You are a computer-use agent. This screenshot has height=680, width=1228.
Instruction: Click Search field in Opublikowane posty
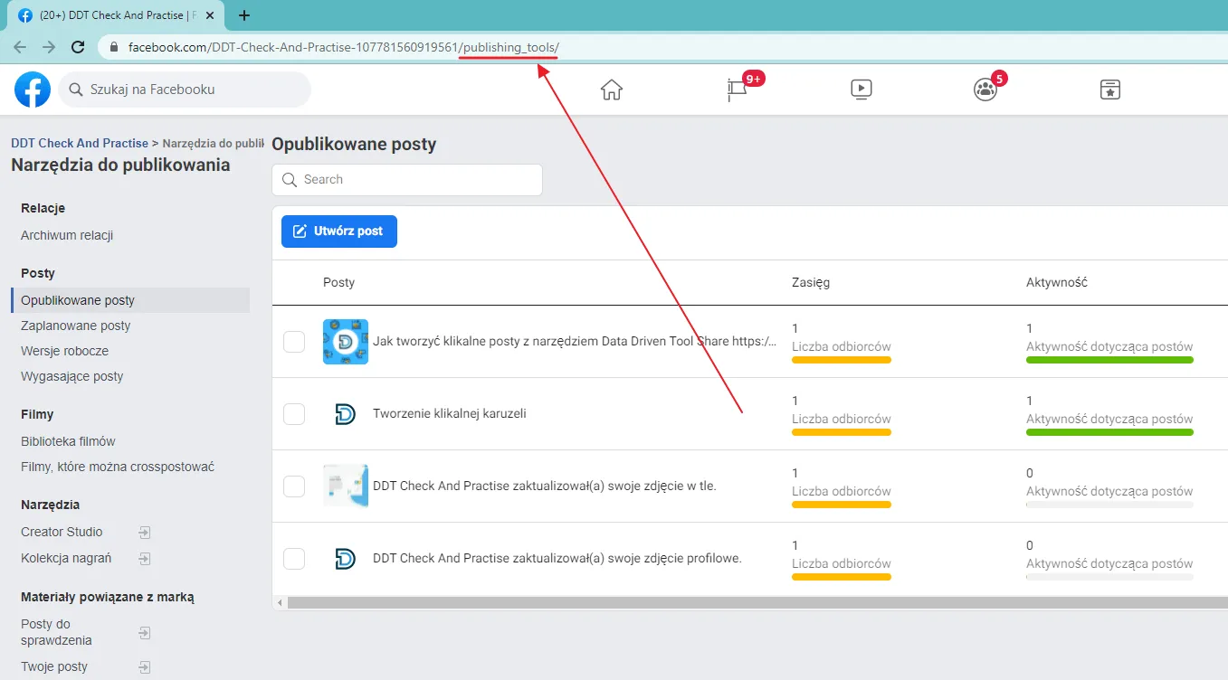(407, 180)
